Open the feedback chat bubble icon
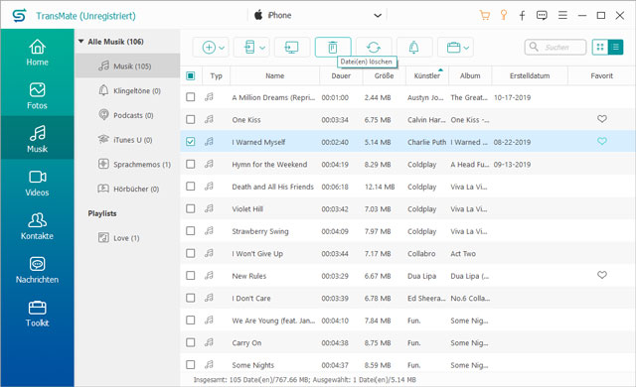The width and height of the screenshot is (636, 387). tap(542, 16)
